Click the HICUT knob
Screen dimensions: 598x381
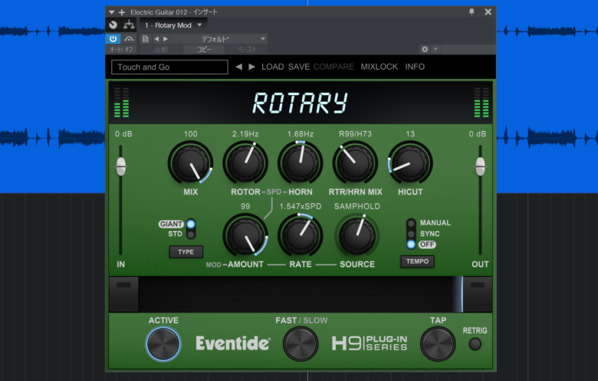pyautogui.click(x=410, y=163)
